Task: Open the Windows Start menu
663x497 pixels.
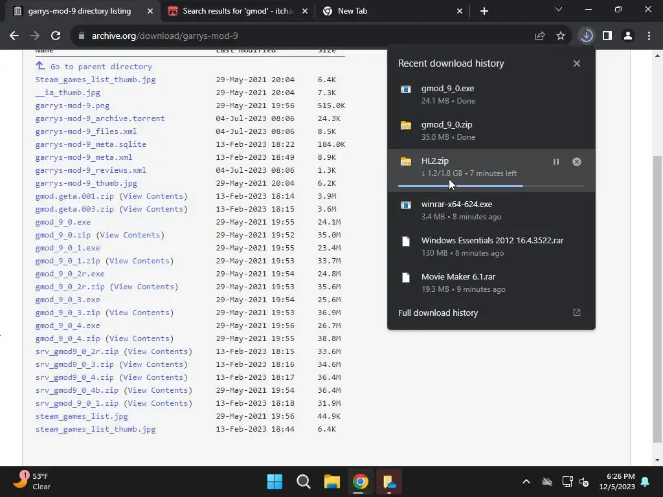Action: (275, 481)
